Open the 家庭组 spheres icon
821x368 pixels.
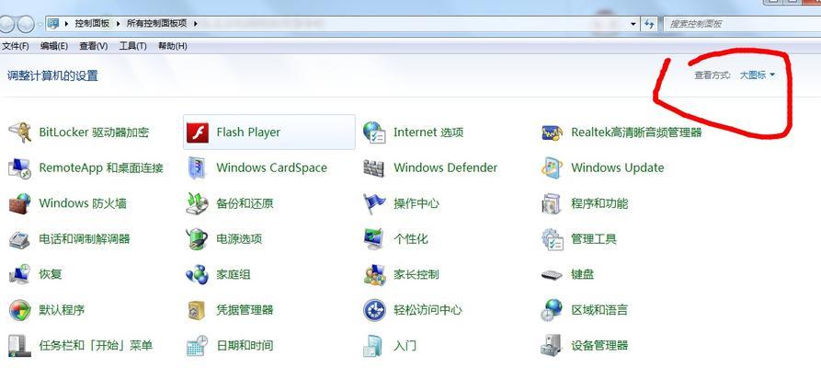click(x=198, y=274)
